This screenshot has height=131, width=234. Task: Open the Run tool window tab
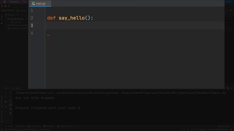pos(9,126)
